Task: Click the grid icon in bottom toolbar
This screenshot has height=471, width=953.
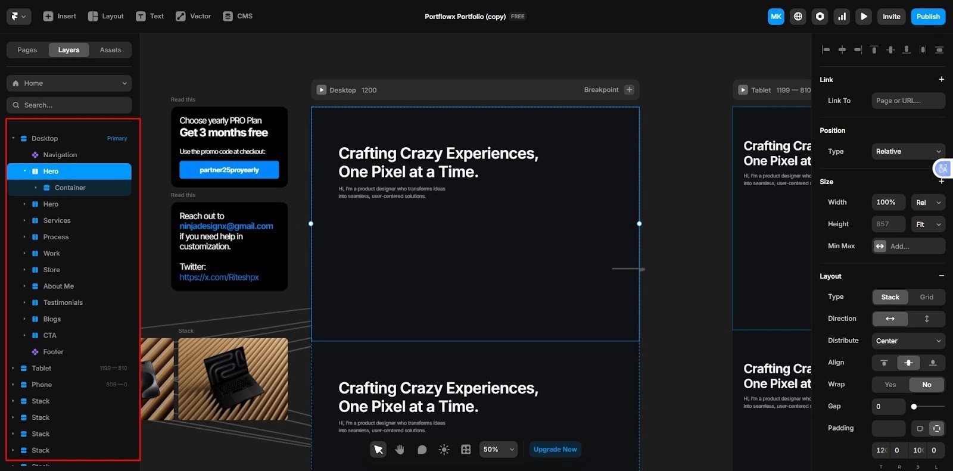Action: 466,450
